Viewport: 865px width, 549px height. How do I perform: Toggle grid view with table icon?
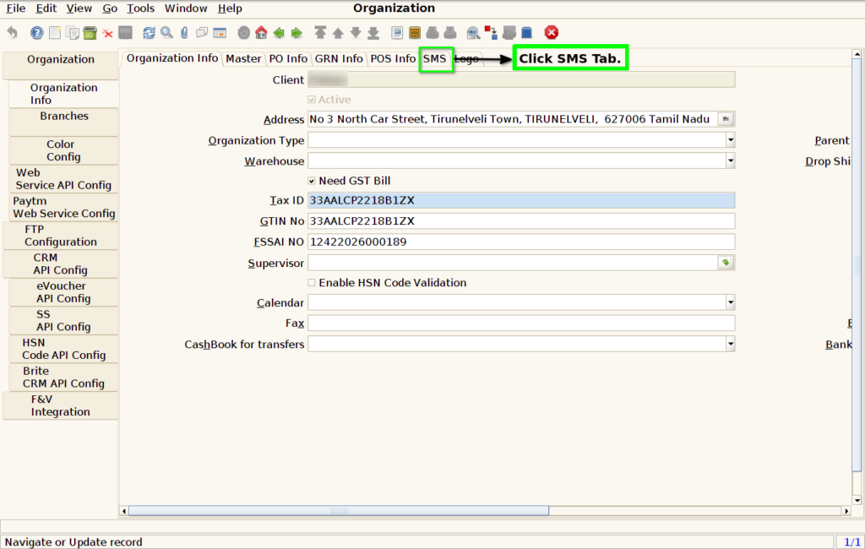click(x=220, y=33)
